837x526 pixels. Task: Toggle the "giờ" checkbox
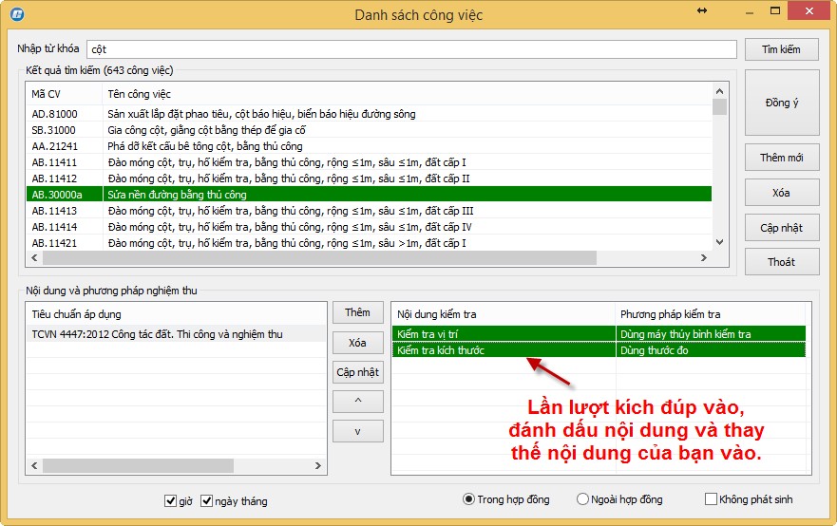pos(171,500)
